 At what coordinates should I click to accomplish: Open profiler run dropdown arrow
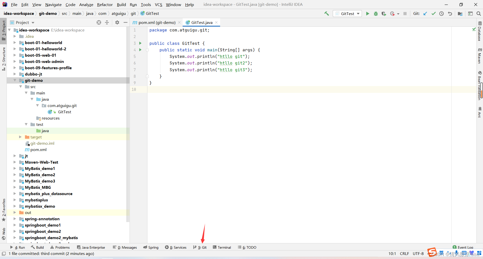398,14
